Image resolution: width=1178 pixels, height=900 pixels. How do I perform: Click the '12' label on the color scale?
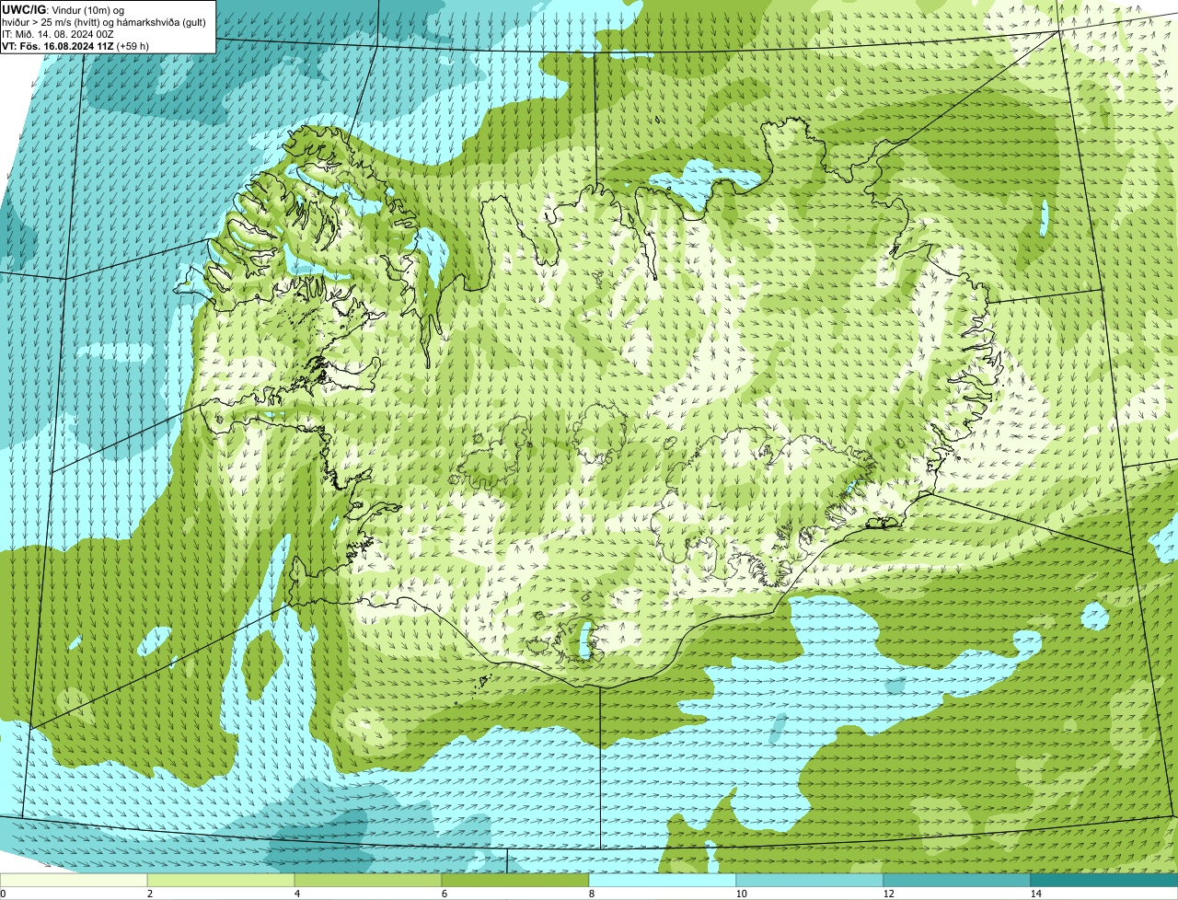888,894
